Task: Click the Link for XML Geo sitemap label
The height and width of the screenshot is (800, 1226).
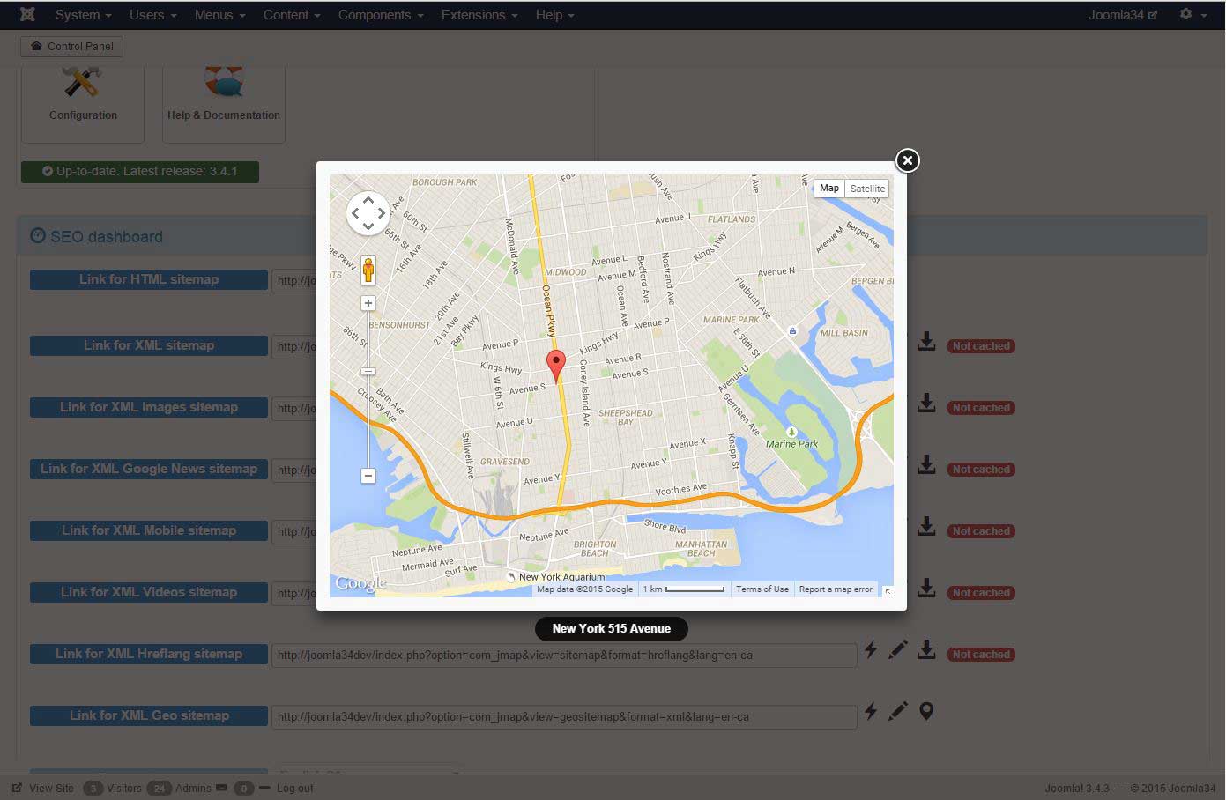Action: point(149,715)
